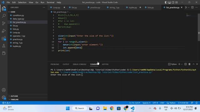200x112 pixels.
Task: Switch to the Debug Console tab
Action: (x=79, y=64)
